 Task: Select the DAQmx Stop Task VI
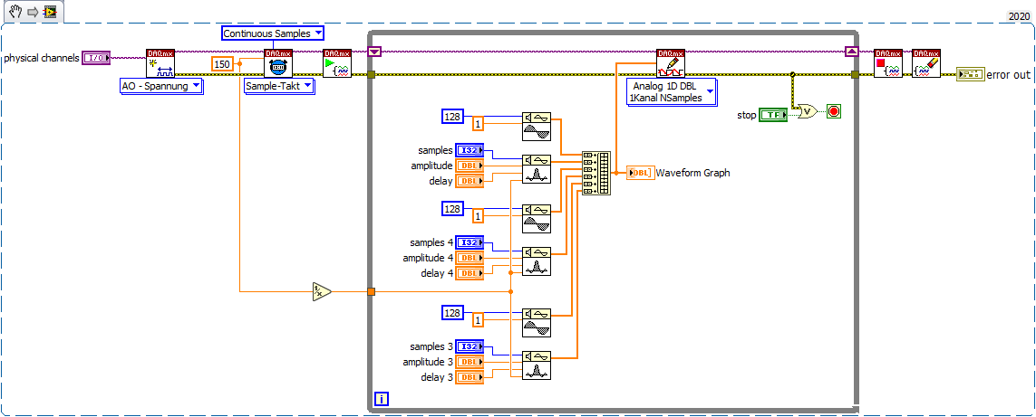click(888, 63)
